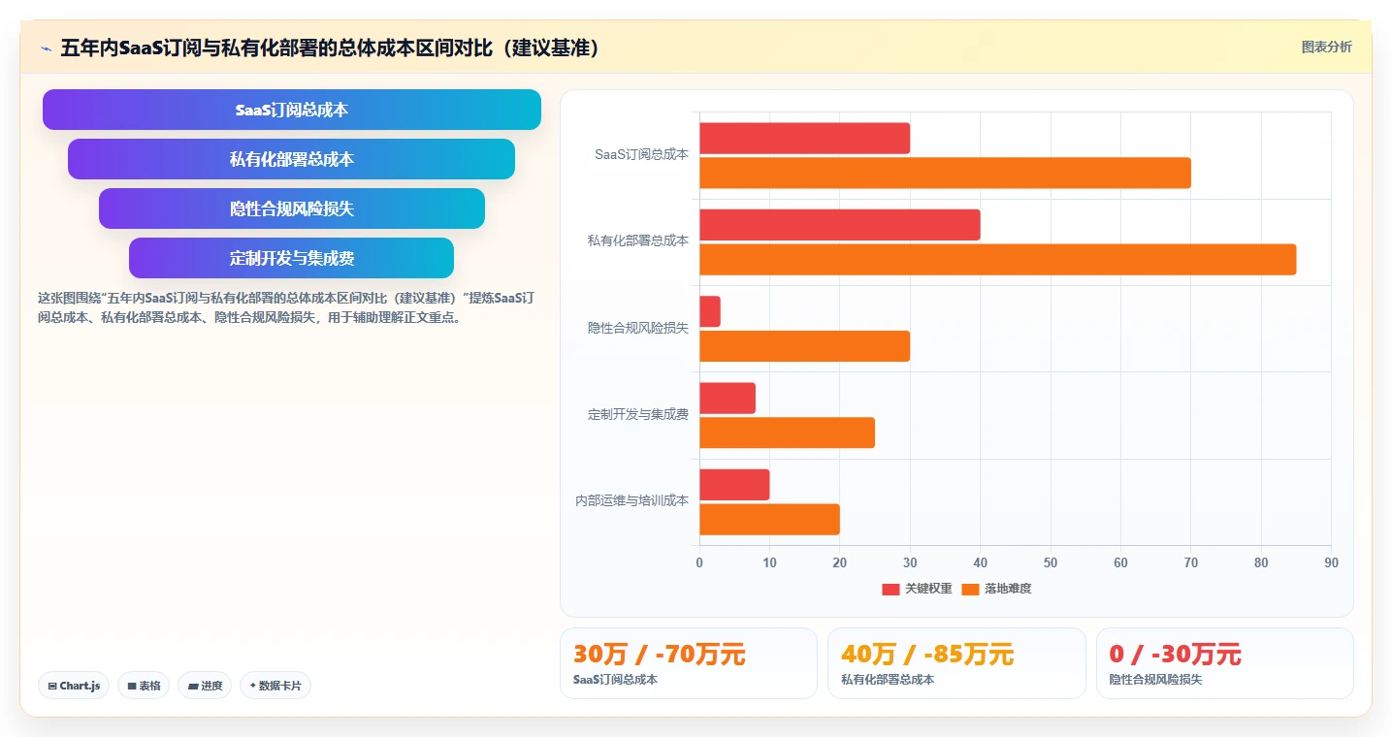
Task: Click the SaaS订阅总成本 chart axis label
Action: point(641,154)
